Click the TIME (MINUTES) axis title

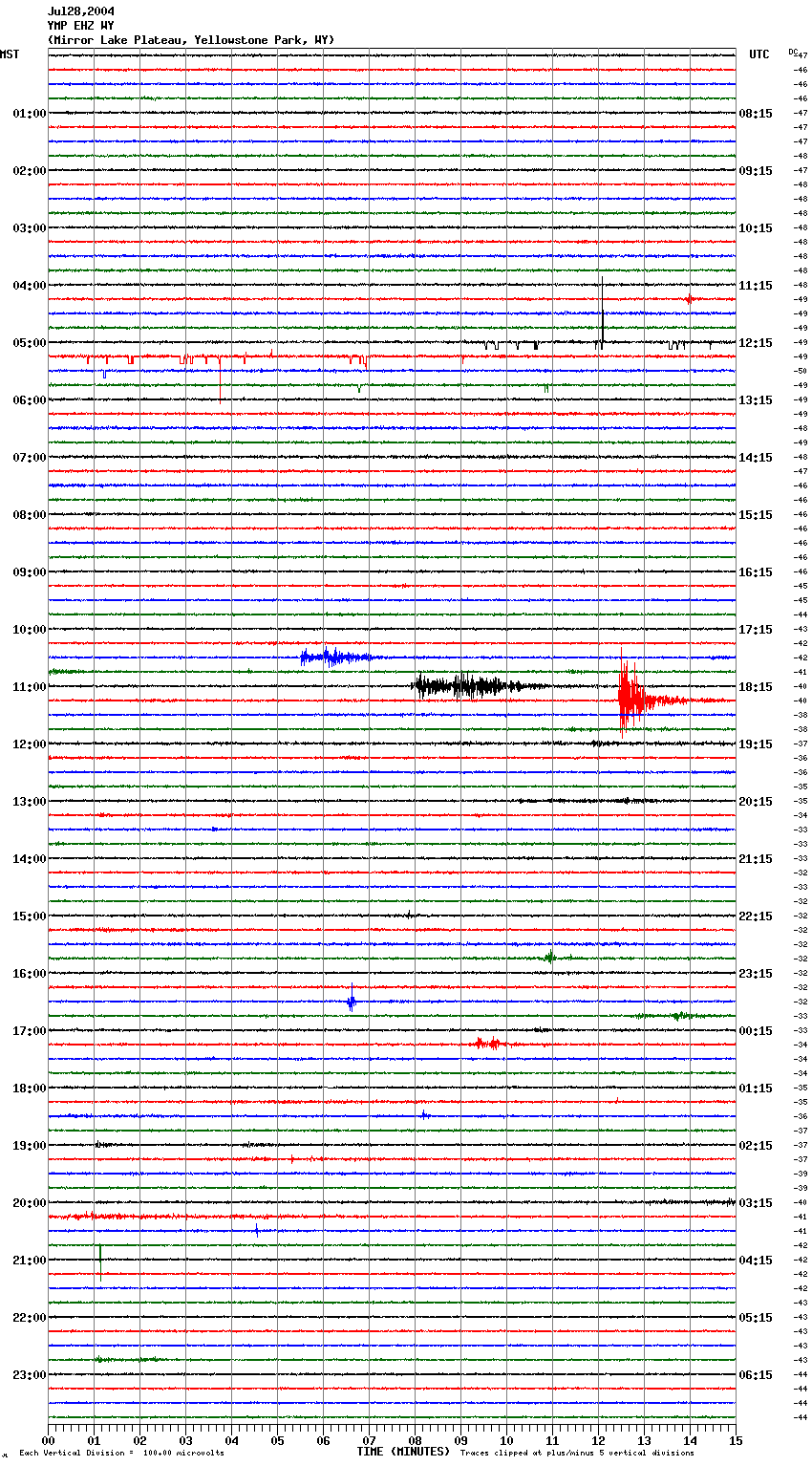pyautogui.click(x=403, y=1452)
